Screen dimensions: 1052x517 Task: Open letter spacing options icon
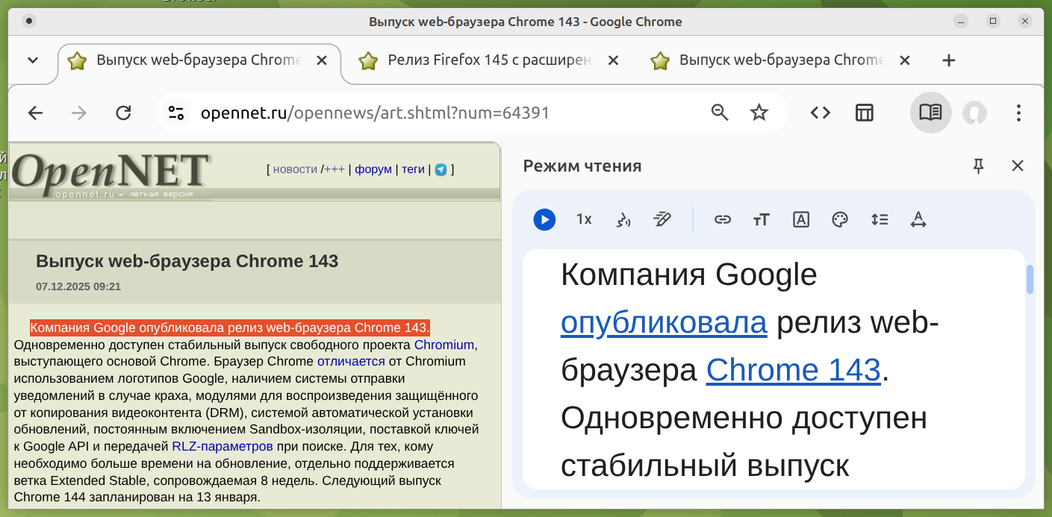pos(918,219)
